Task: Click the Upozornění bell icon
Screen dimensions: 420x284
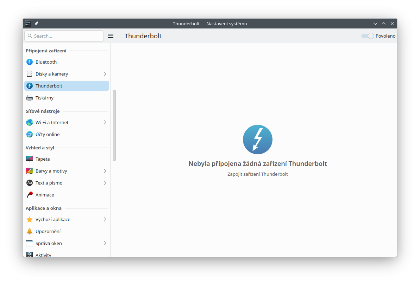Action: pyautogui.click(x=30, y=231)
